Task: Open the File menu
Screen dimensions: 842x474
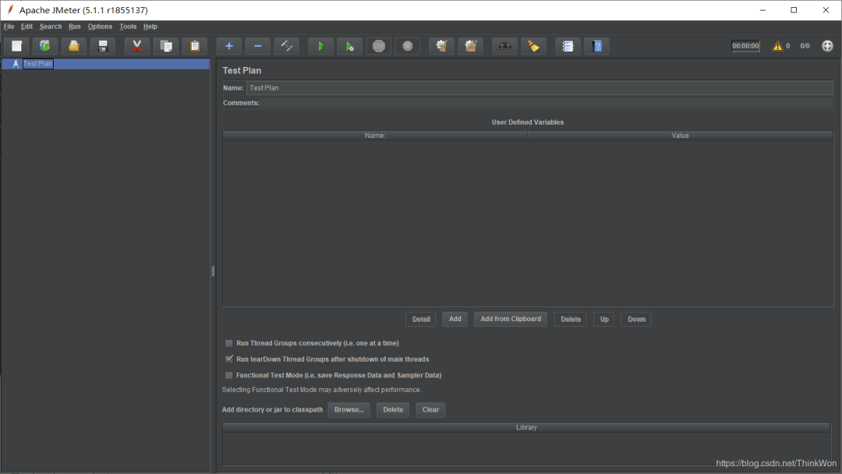Action: click(9, 27)
